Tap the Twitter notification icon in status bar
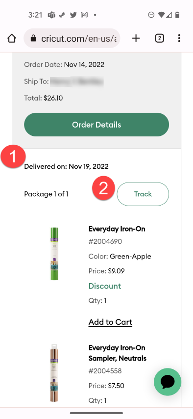 point(73,15)
